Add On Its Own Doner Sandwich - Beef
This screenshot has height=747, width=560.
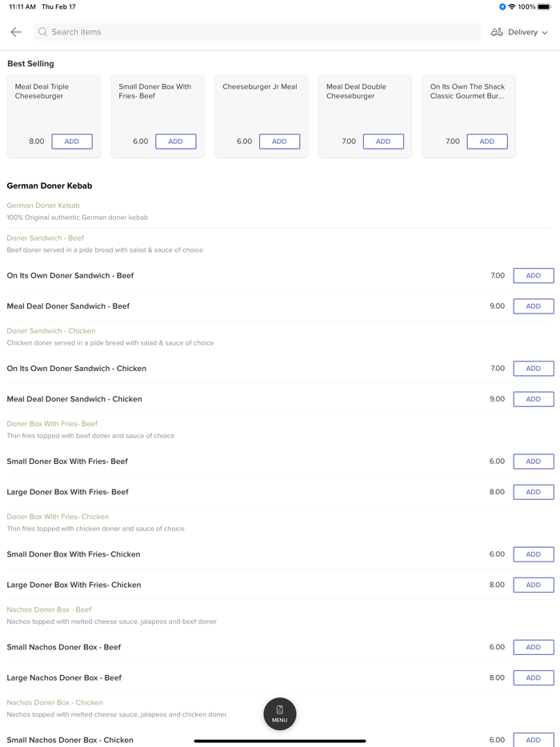534,275
